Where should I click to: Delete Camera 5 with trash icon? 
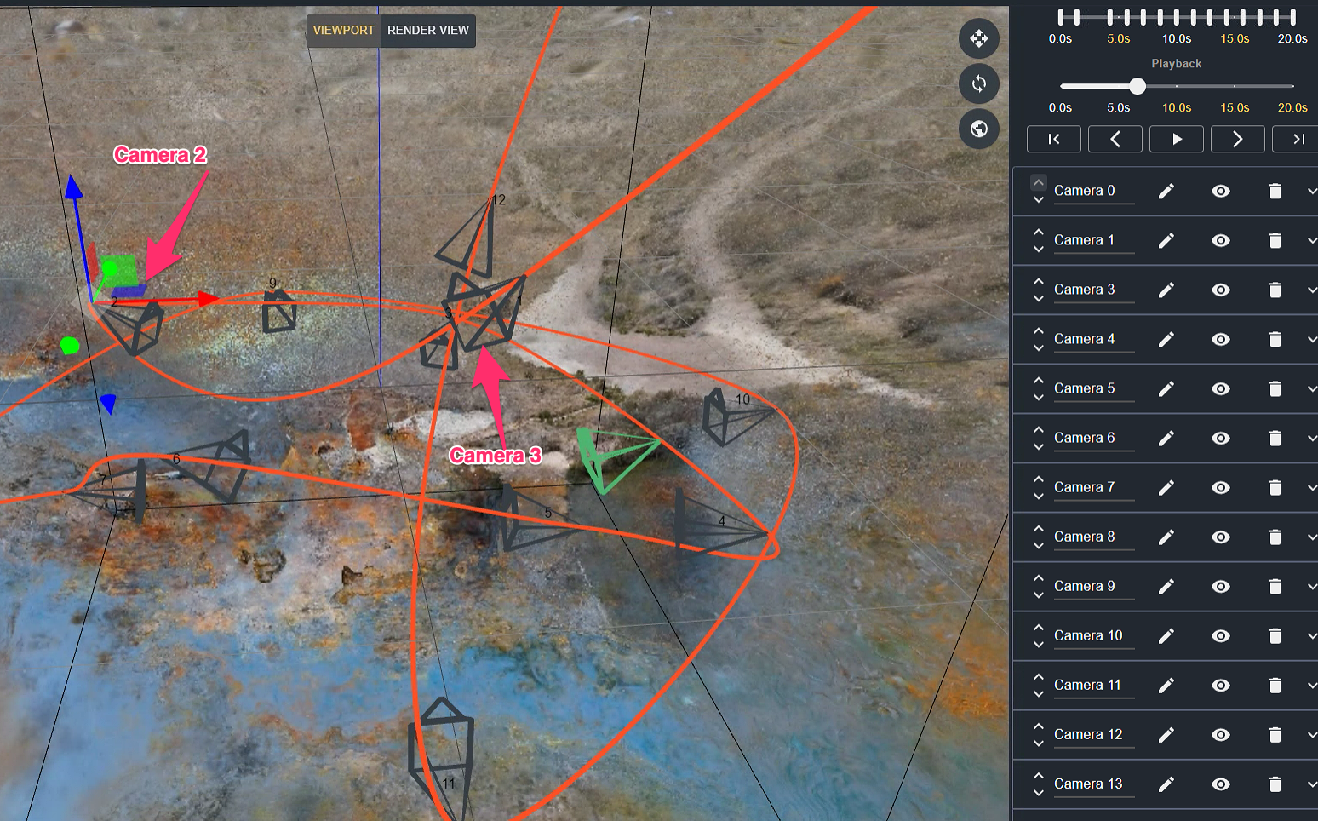[x=1275, y=388]
